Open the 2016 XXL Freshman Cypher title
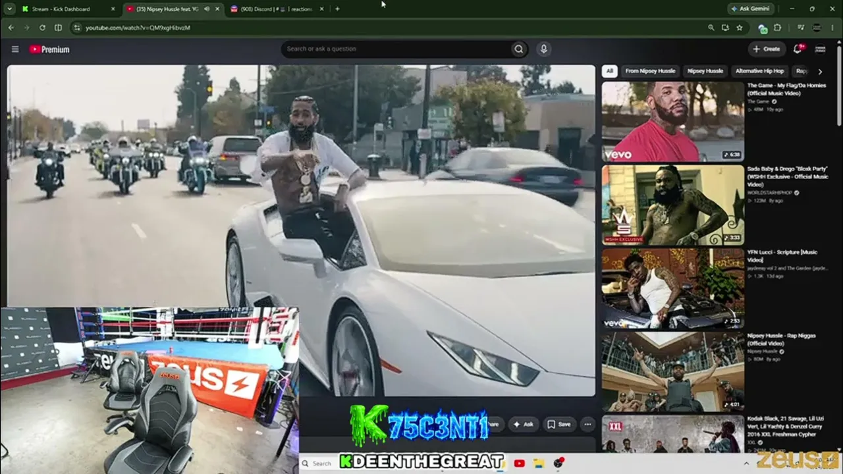 pyautogui.click(x=786, y=426)
